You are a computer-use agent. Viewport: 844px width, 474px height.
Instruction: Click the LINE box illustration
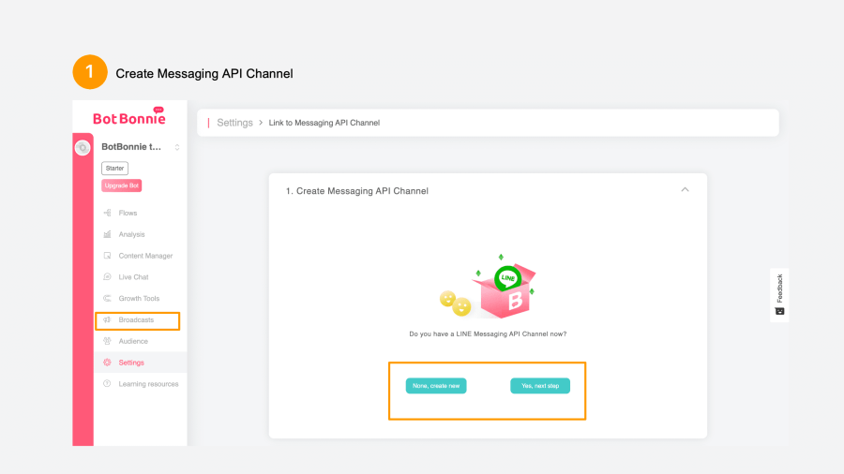point(488,286)
